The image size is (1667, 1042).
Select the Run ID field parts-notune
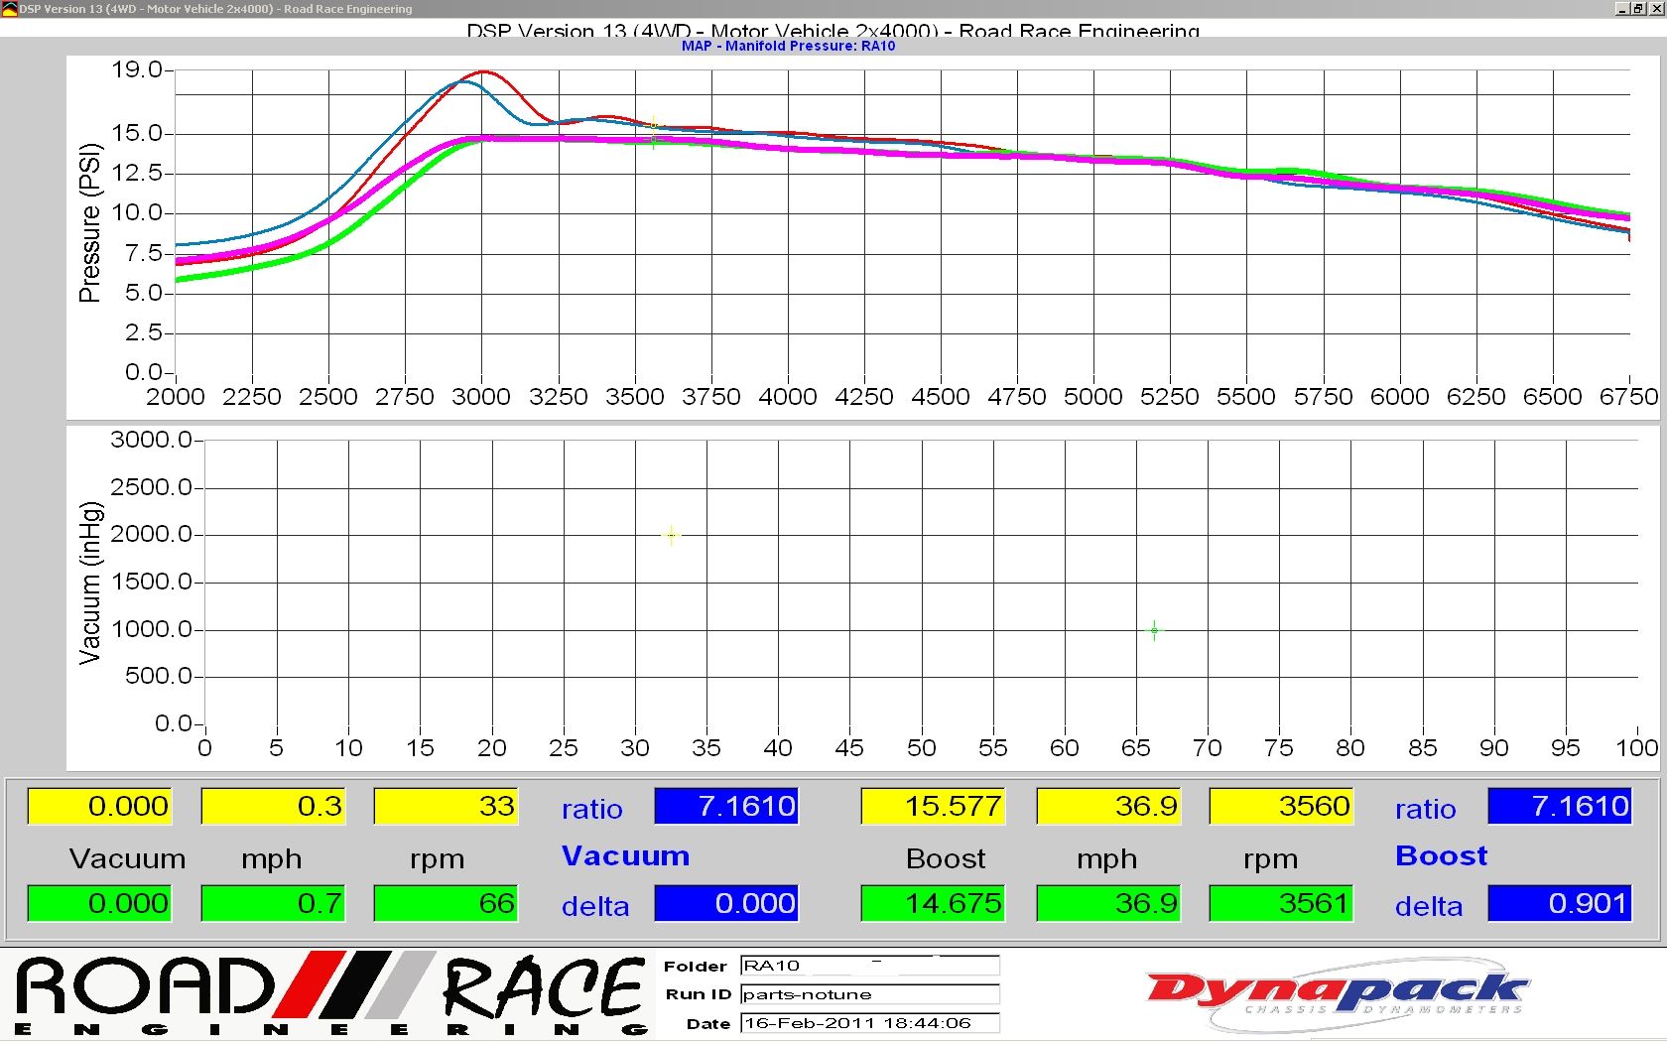(869, 994)
